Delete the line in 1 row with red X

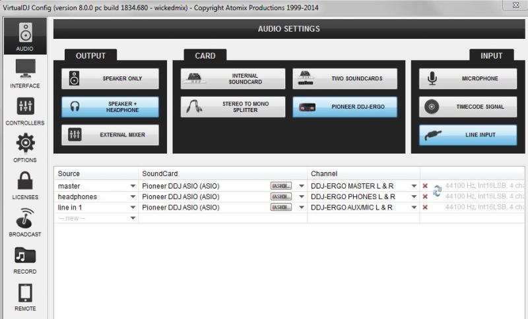click(425, 208)
